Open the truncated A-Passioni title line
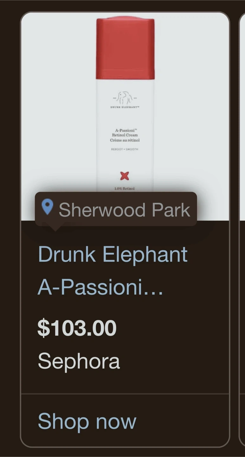The image size is (245, 457). coord(100,287)
